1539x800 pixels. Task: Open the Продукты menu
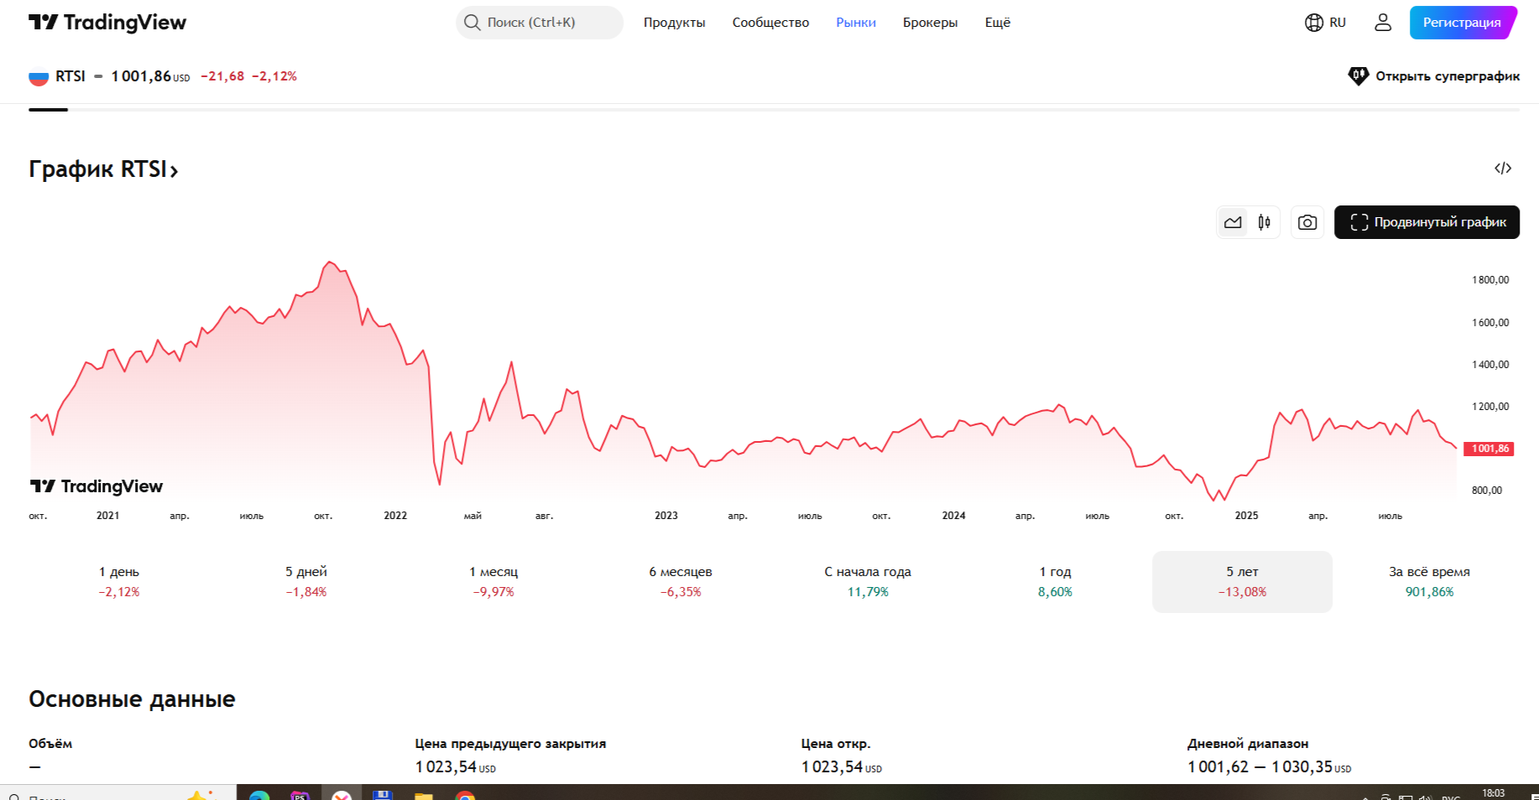(674, 23)
